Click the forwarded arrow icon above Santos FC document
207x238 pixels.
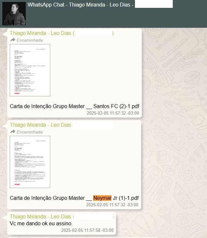[x=13, y=40]
